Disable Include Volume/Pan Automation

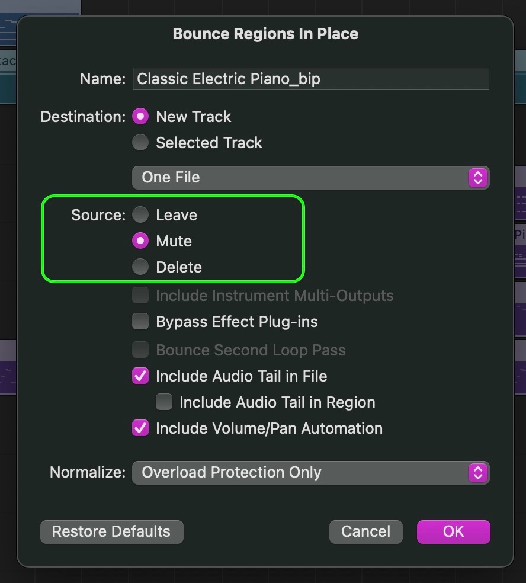(x=140, y=428)
